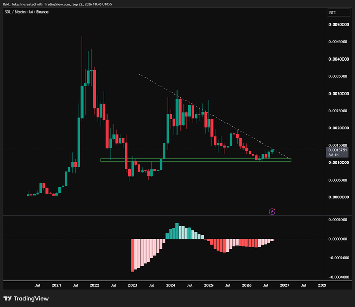Screen dimensions: 355x307
Task: Click the 0.0045000 price axis label
Action: [x=338, y=42]
